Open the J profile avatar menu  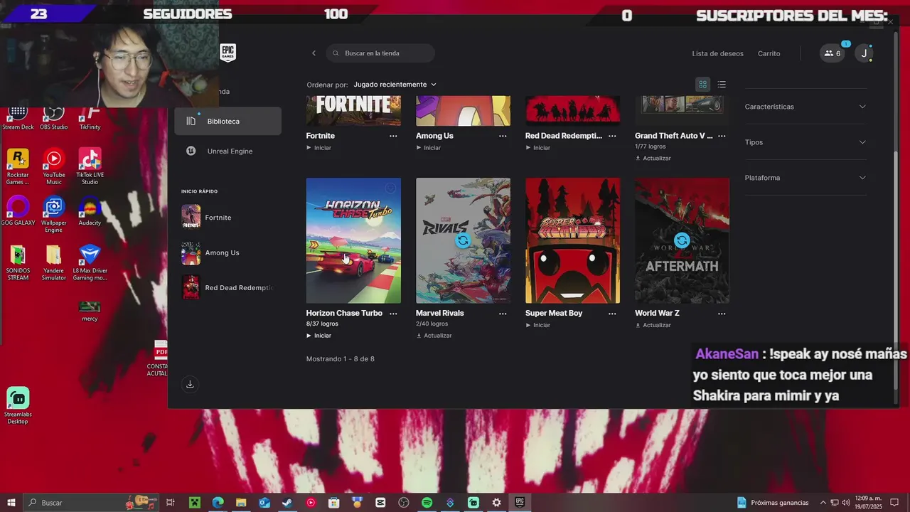[x=864, y=53]
